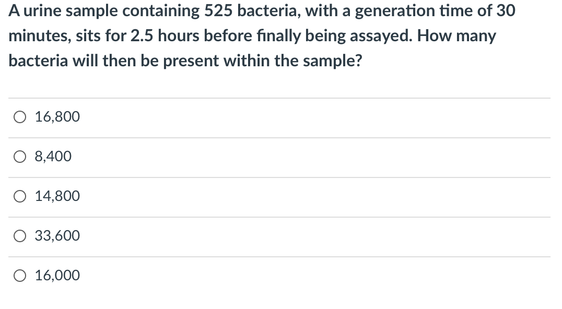
Task: Click the word "sample?" ending the question
Action: click(x=333, y=61)
